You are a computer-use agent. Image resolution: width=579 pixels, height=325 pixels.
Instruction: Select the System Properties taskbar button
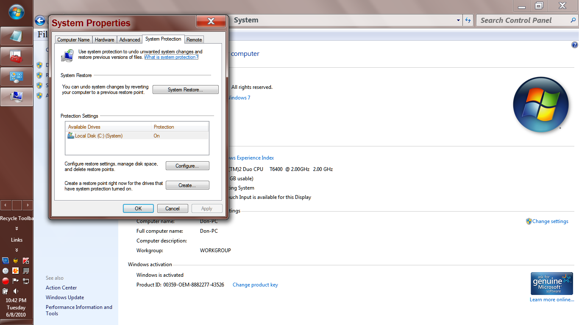[17, 97]
